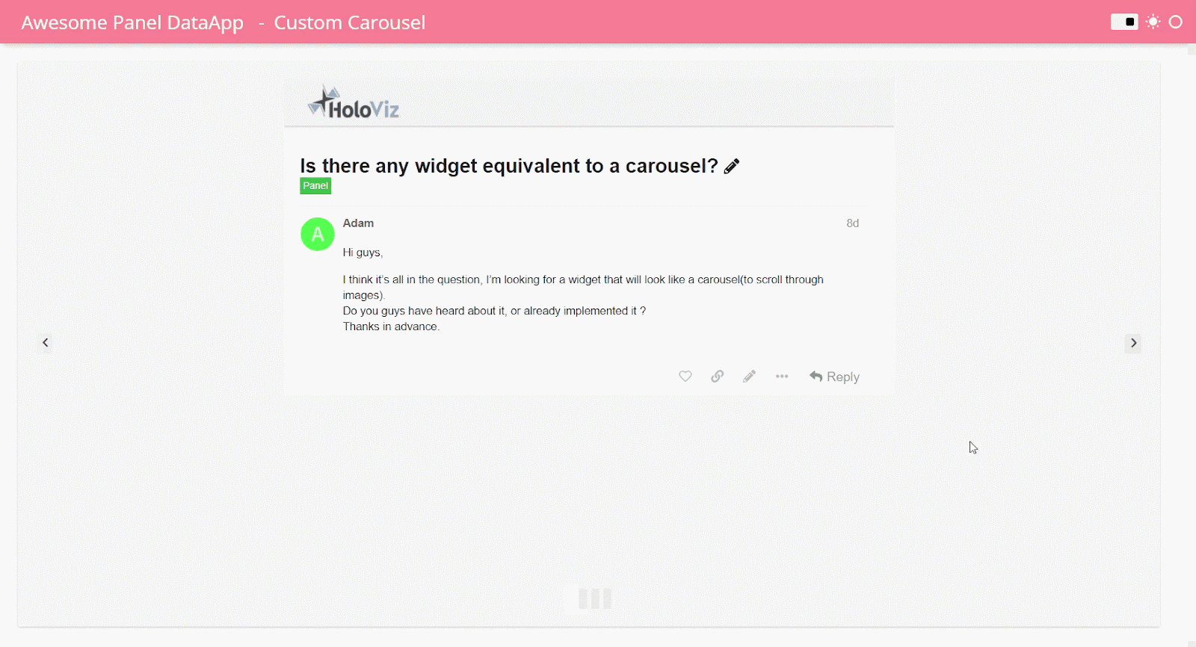Screen dimensions: 1196x647
Task: Click Adam's green avatar
Action: (x=318, y=235)
